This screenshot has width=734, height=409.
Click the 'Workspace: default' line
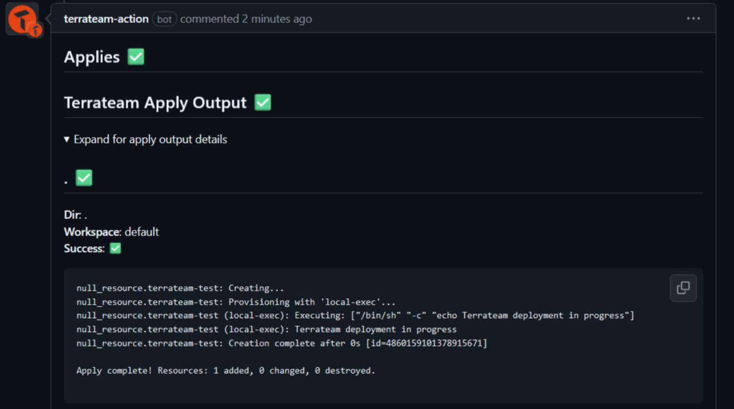pos(111,232)
